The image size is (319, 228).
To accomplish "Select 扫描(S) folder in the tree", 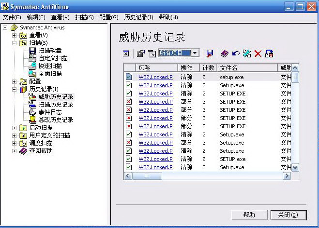I will tap(38, 43).
